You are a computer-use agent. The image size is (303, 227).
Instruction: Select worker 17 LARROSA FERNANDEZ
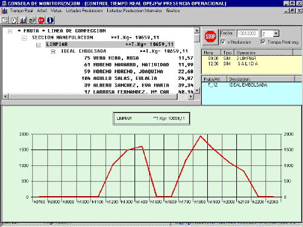(x=139, y=91)
